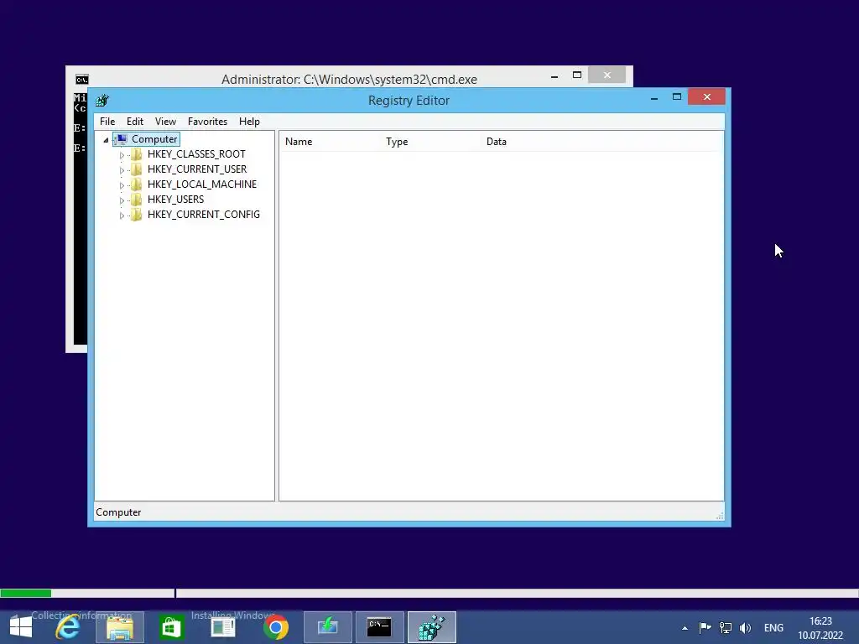
Task: Click the Type column header
Action: click(x=430, y=142)
